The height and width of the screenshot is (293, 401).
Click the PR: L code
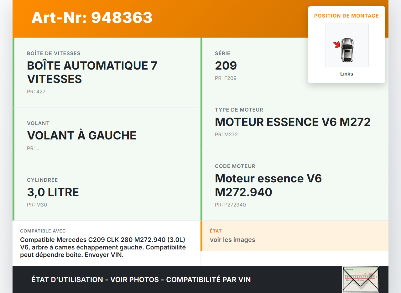(x=33, y=149)
